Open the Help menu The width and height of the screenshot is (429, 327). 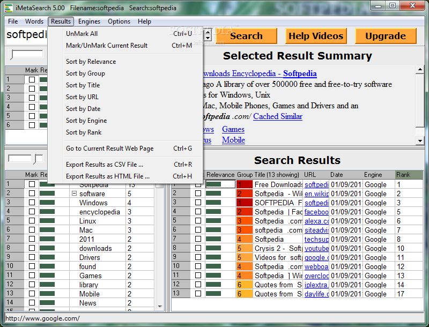click(x=144, y=21)
